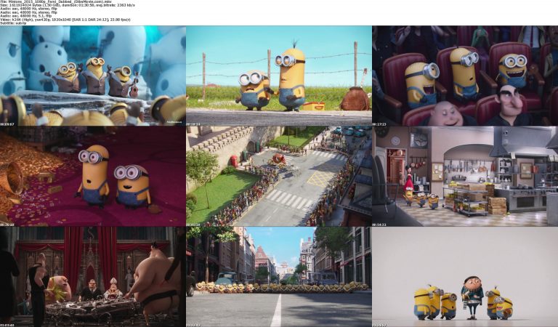Viewport: 558px width, 327px height.
Task: Open the ice cave minions thumbnail
Action: (92, 76)
